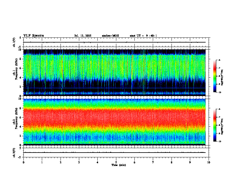
Task: Select the ch.3(V) waveform strip at bottom
Action: coord(117,153)
